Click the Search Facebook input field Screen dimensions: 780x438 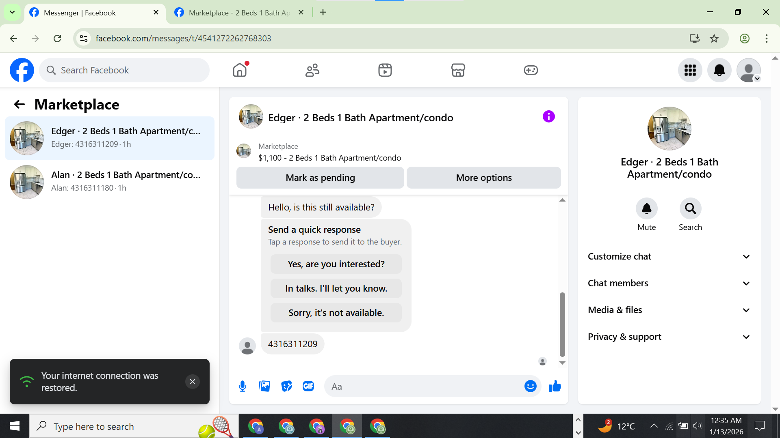coord(130,70)
